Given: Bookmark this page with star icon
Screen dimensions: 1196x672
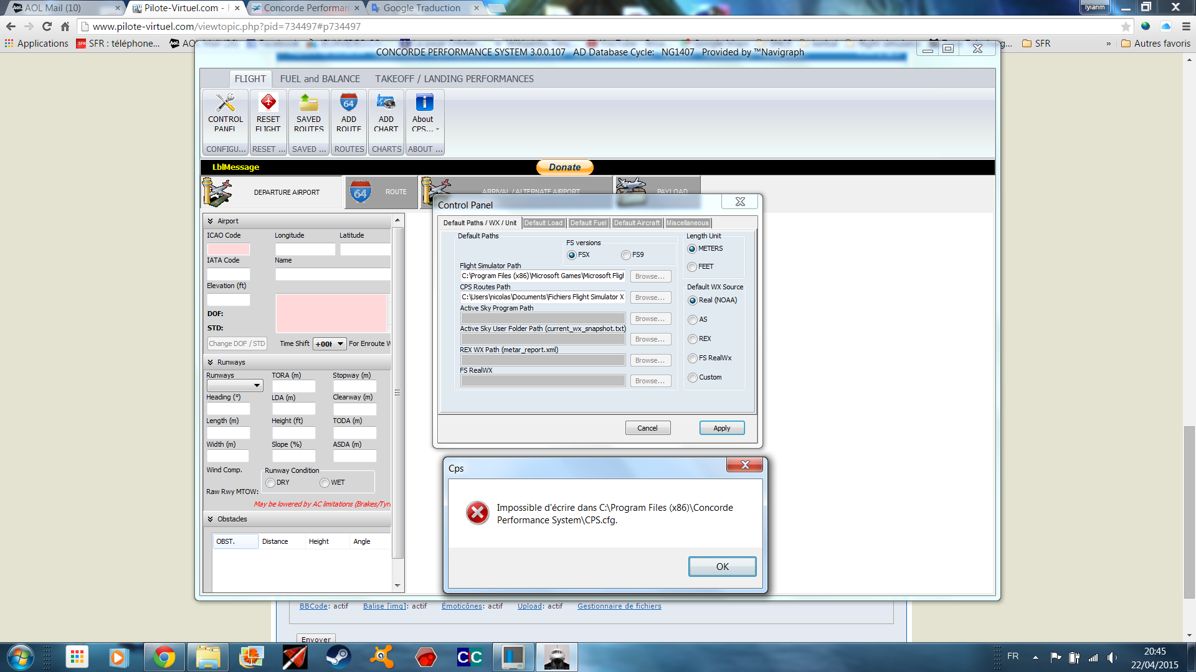Looking at the screenshot, I should click(x=1125, y=26).
